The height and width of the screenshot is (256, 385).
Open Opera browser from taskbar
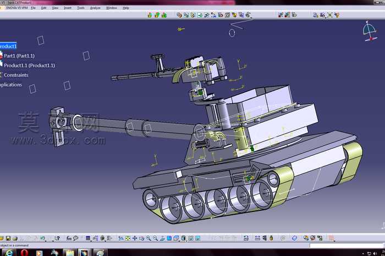24,253
